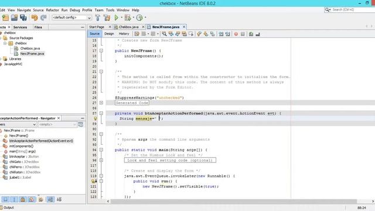
Task: Select NewJFrame.java in project tree
Action: click(32, 53)
